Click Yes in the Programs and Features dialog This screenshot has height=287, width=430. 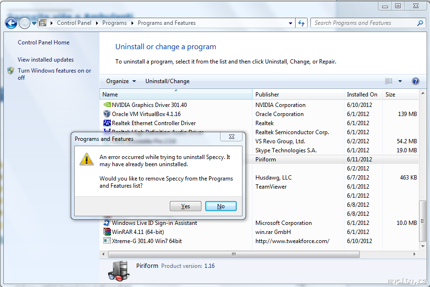(x=186, y=206)
